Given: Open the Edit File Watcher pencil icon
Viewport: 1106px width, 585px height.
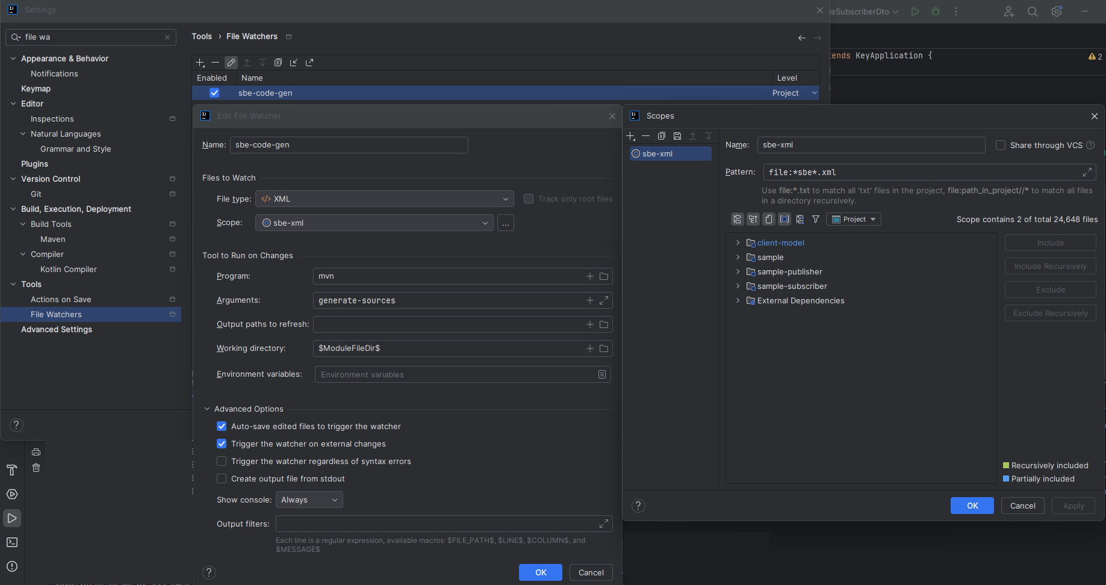Looking at the screenshot, I should tap(231, 62).
